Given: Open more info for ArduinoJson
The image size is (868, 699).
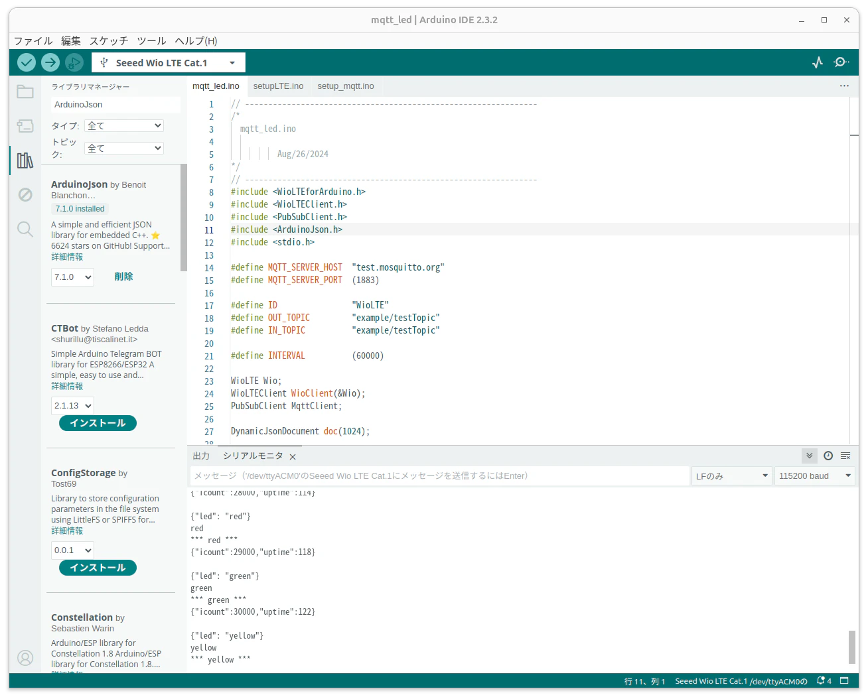Looking at the screenshot, I should click(67, 257).
